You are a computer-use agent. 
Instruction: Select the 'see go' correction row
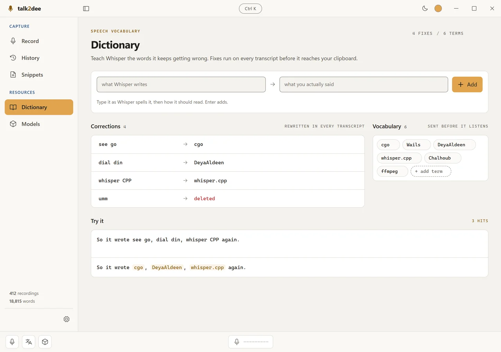228,144
